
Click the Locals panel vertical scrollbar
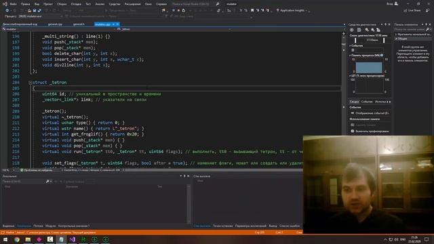click(x=189, y=204)
